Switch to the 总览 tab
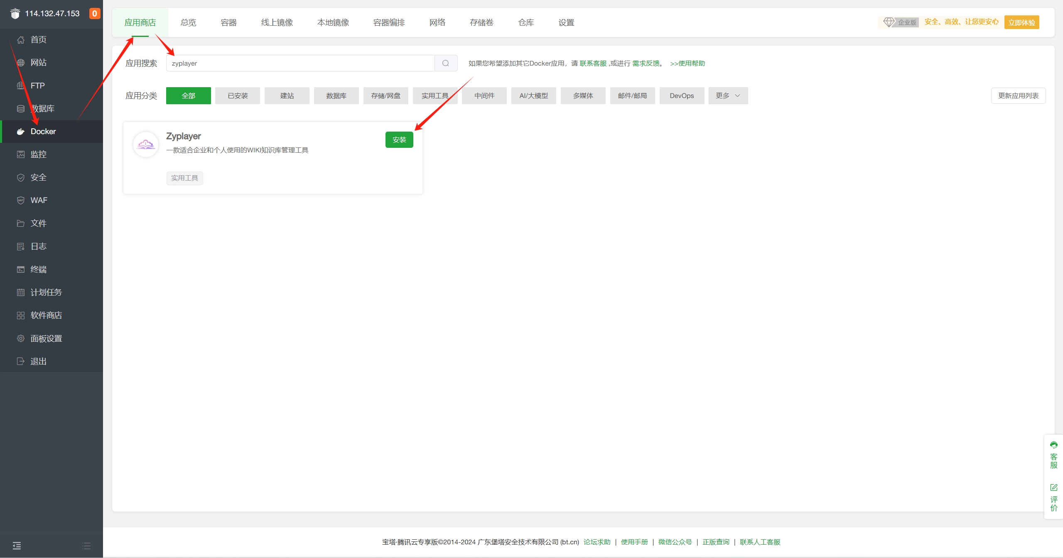The image size is (1063, 558). coord(188,22)
